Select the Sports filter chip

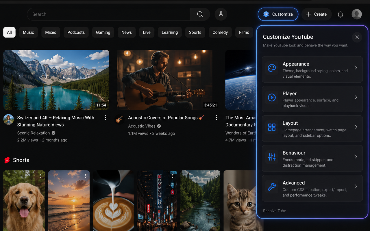[x=195, y=32]
